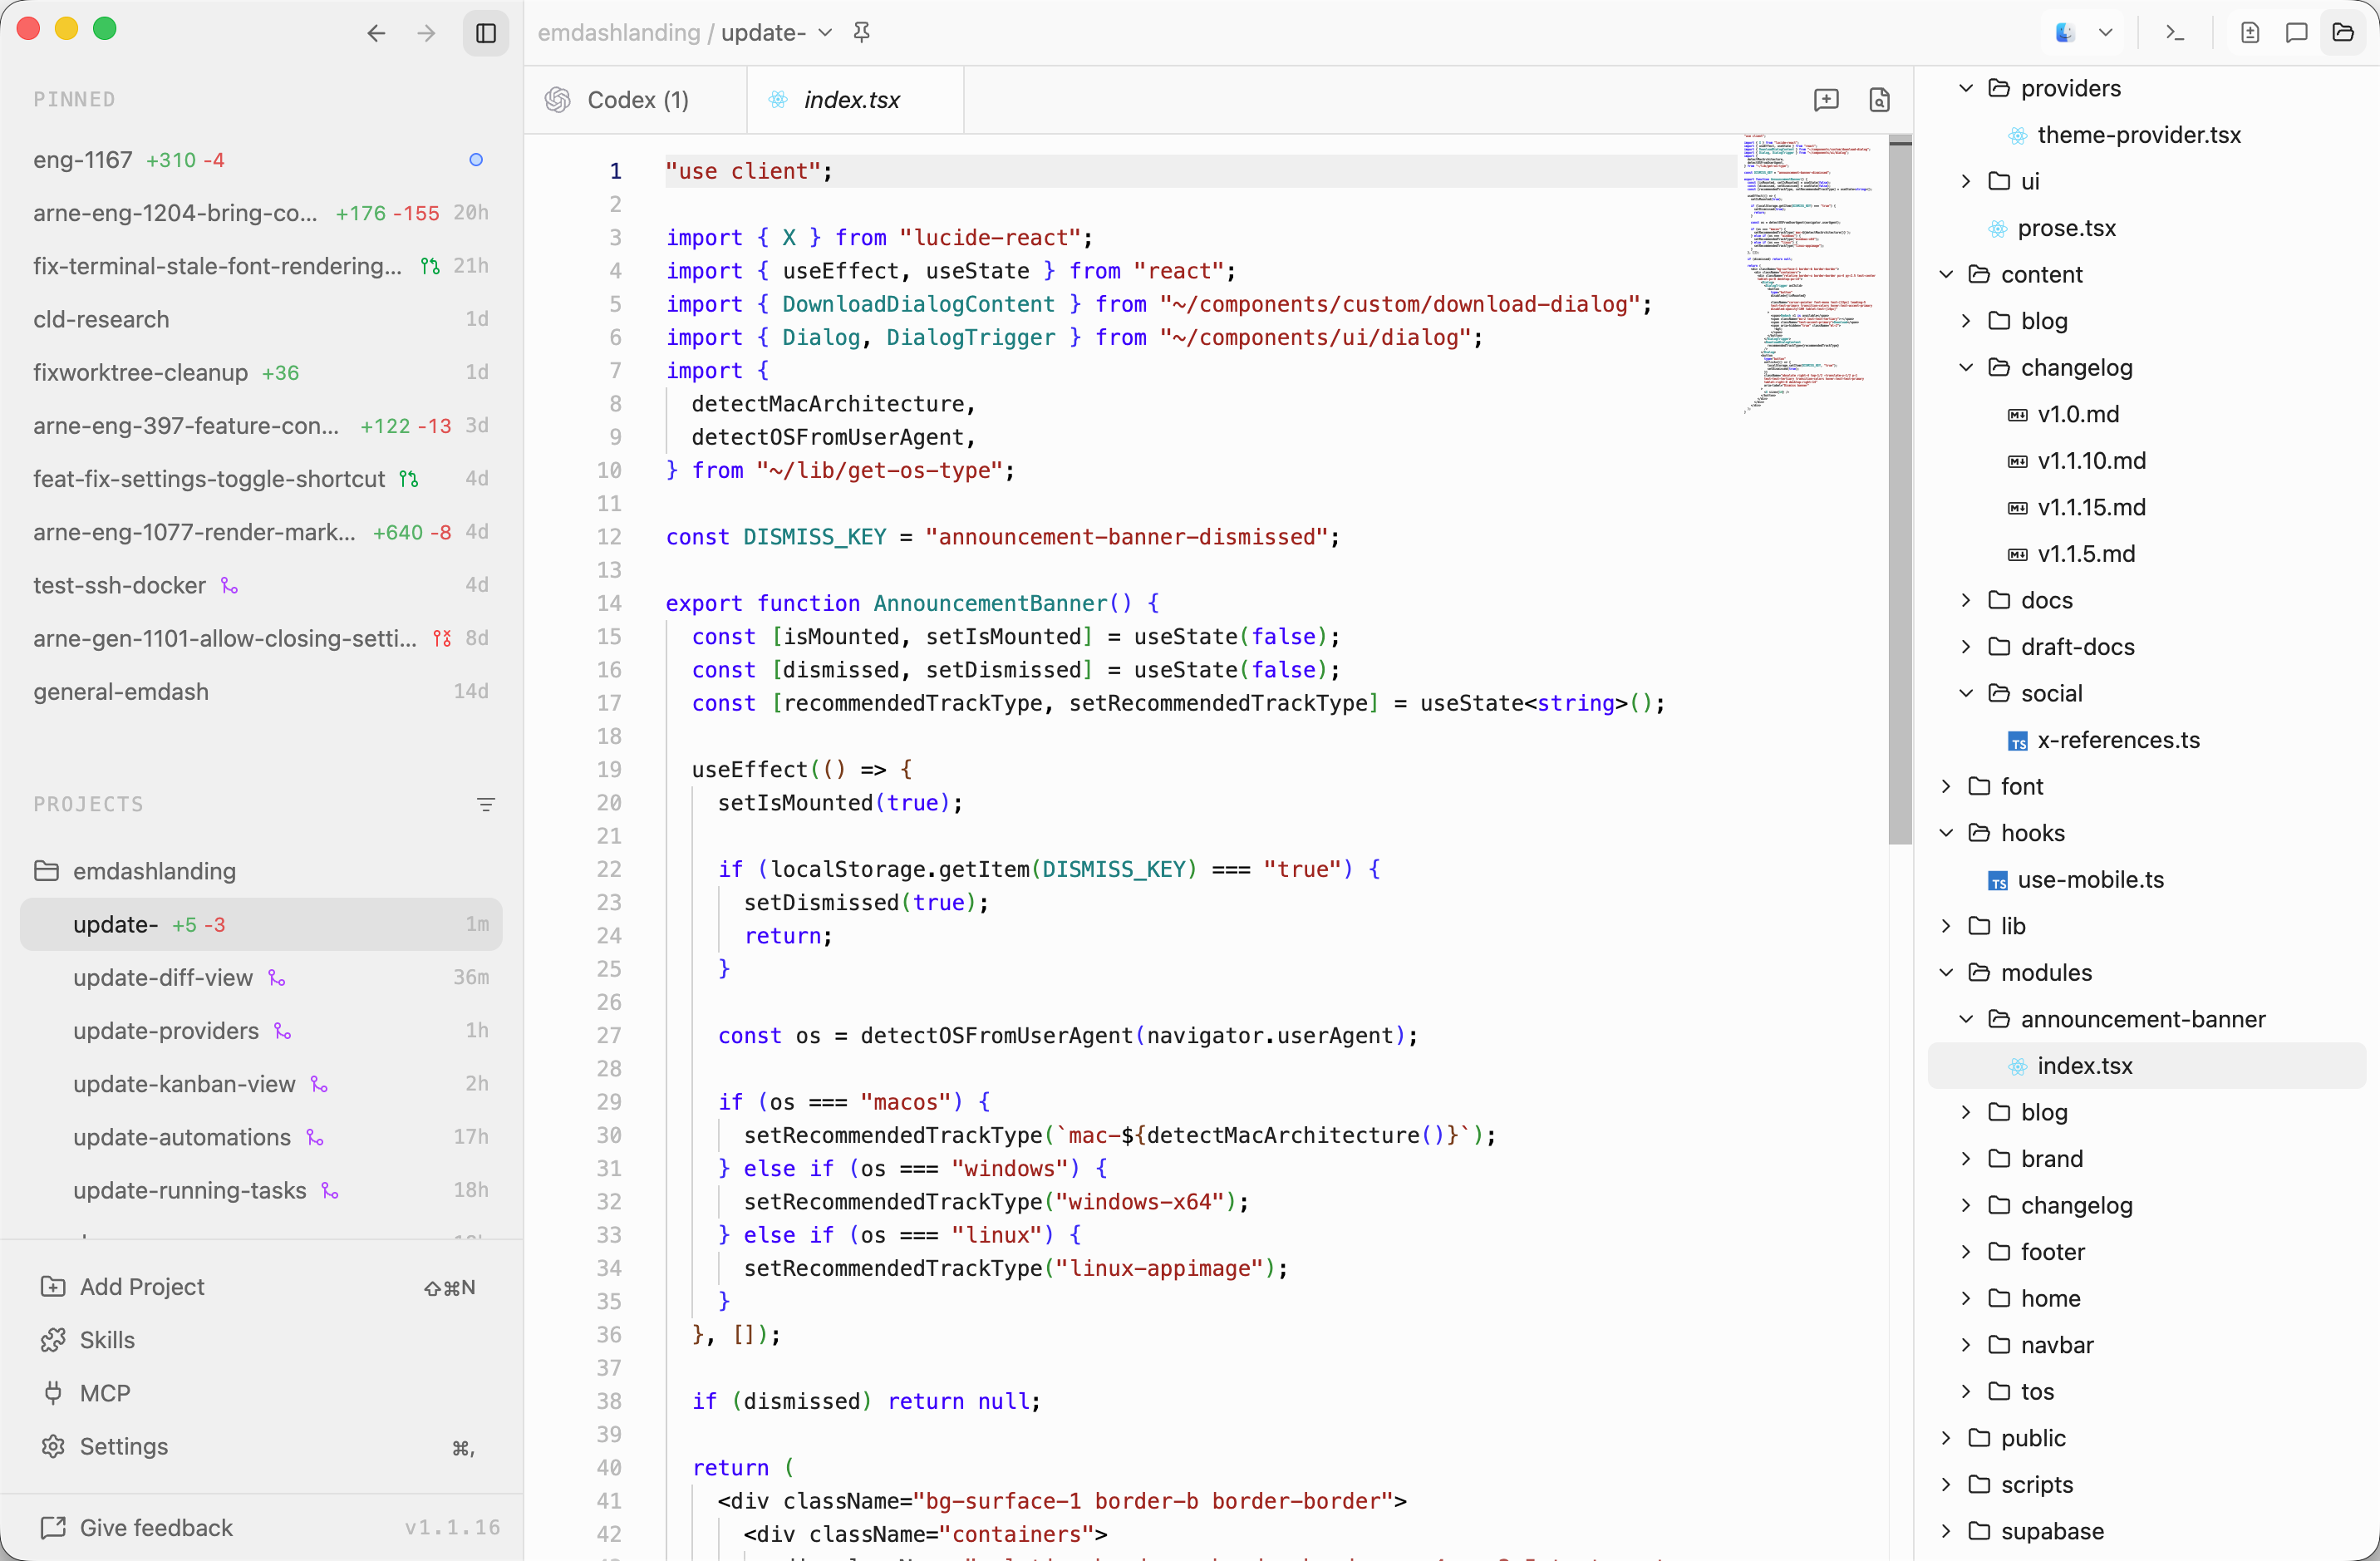
Task: Click branch icon next to update-running-tasks
Action: tap(330, 1190)
